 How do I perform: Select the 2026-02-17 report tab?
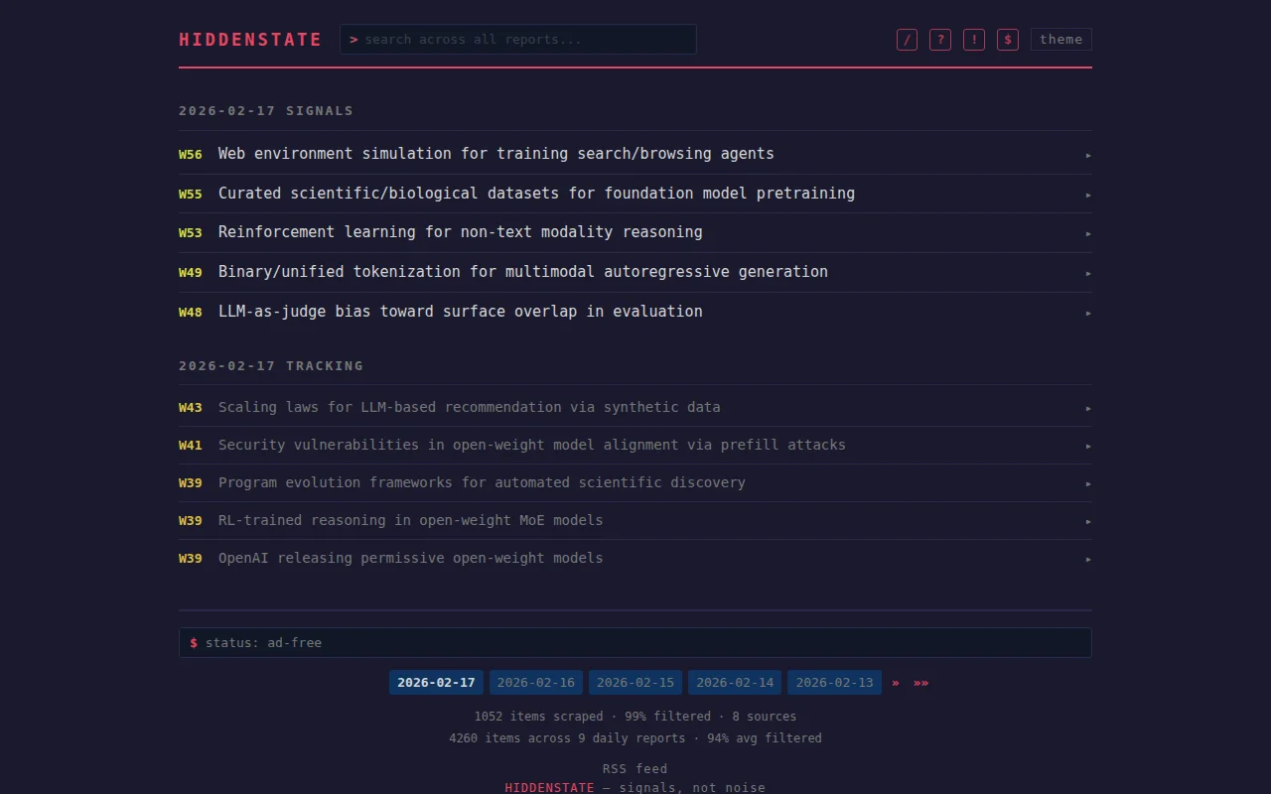tap(436, 683)
